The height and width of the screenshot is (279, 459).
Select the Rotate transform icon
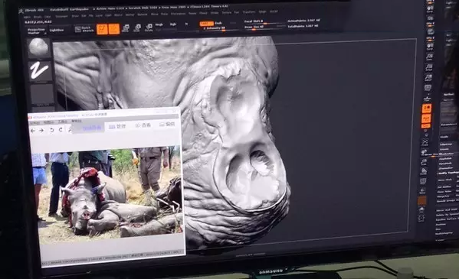pos(149,28)
